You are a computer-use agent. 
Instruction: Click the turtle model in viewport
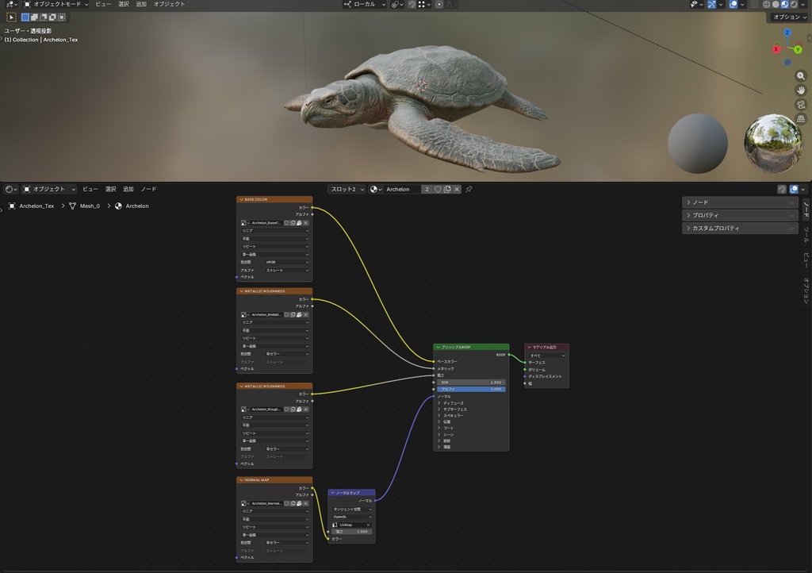click(x=422, y=108)
